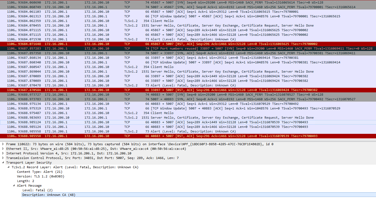Collapse the Alert Message node
Image resolution: width=376 pixels, height=201 pixels.
(x=14, y=186)
